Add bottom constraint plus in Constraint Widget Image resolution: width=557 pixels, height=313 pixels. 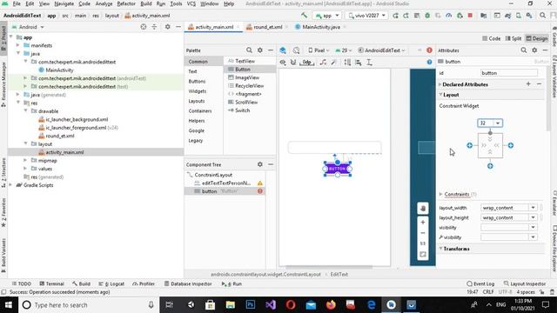click(x=490, y=166)
